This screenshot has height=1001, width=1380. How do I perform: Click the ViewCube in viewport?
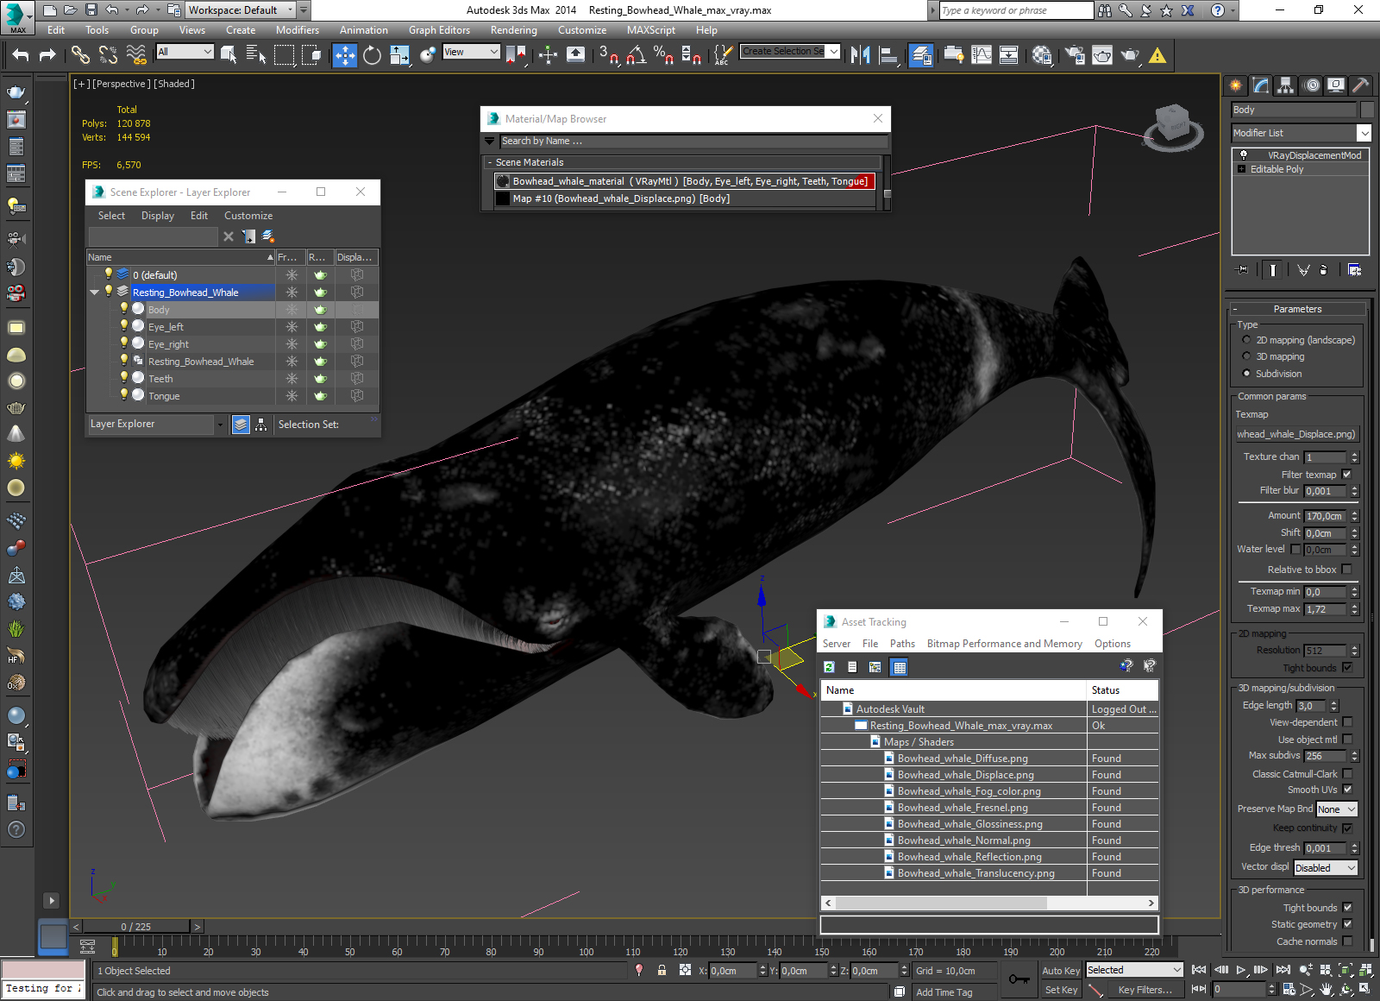coord(1172,127)
